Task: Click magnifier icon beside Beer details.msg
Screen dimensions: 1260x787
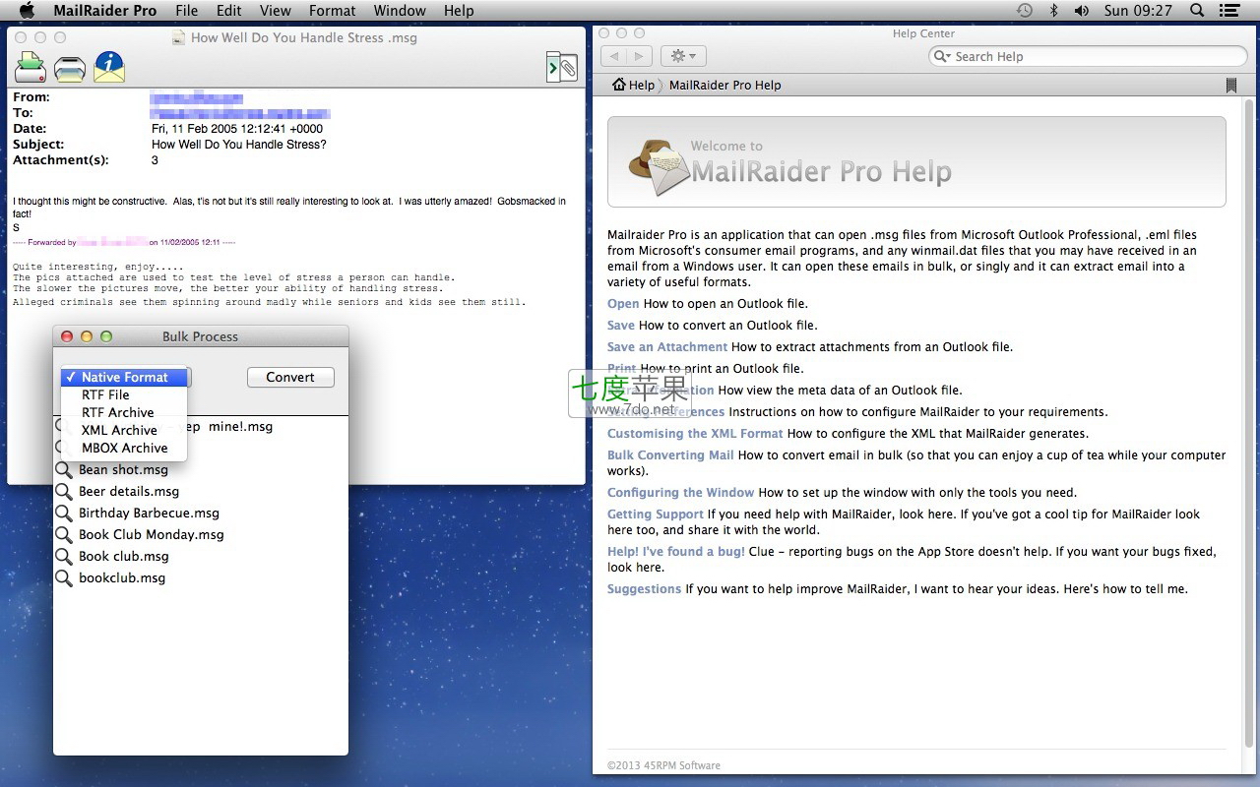Action: [64, 491]
